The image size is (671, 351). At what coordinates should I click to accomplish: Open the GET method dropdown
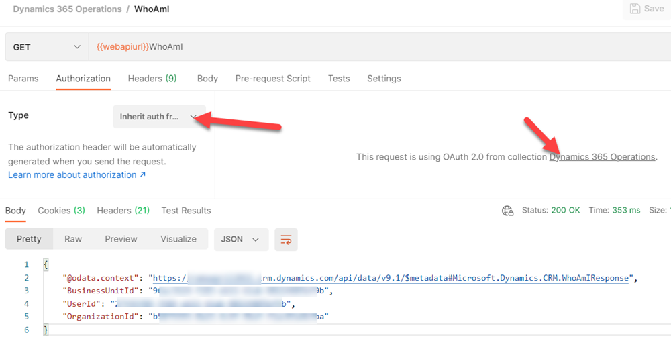point(47,47)
